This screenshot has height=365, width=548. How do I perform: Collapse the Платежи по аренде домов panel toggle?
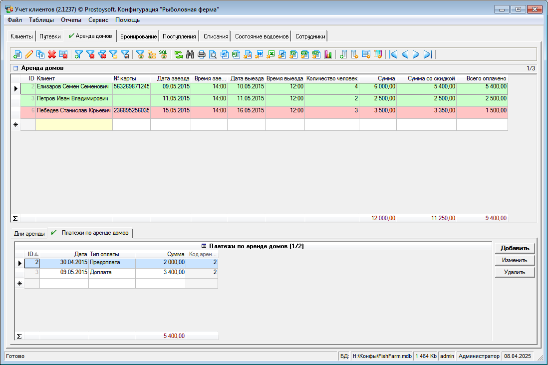pos(204,246)
